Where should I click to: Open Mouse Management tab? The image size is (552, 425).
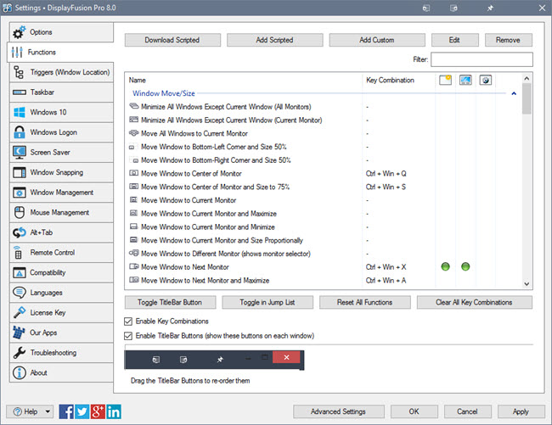[61, 213]
